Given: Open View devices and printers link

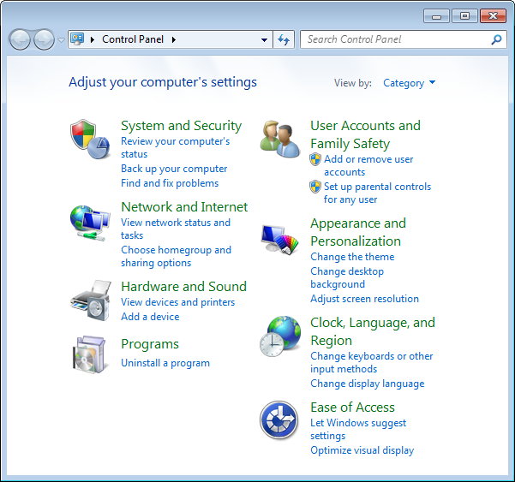Looking at the screenshot, I should (177, 302).
